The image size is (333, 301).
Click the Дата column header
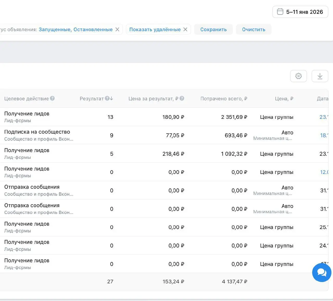pos(323,99)
